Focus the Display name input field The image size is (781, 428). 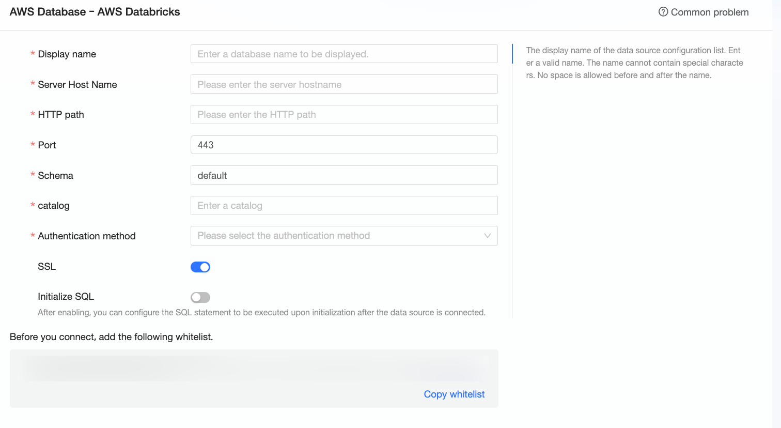(344, 54)
